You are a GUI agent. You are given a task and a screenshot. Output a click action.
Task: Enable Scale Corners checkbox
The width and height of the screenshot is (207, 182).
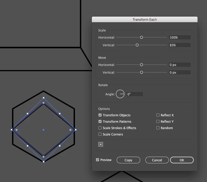(x=100, y=134)
